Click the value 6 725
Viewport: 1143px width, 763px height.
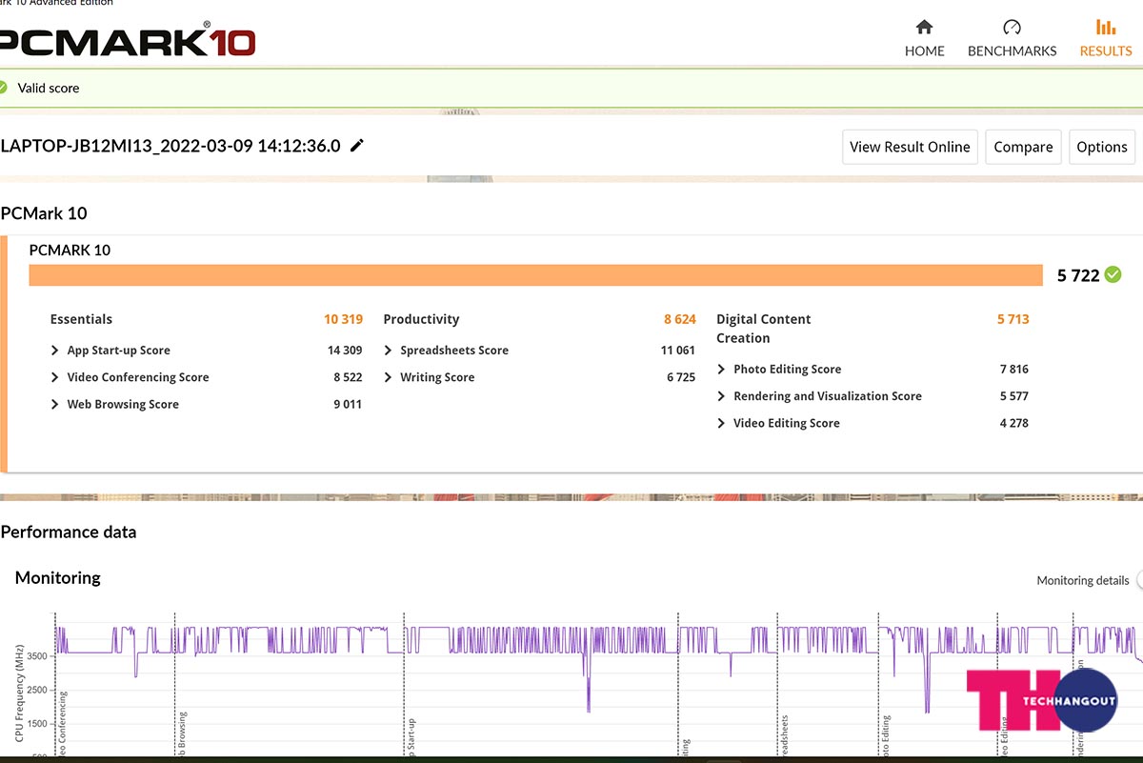[681, 377]
